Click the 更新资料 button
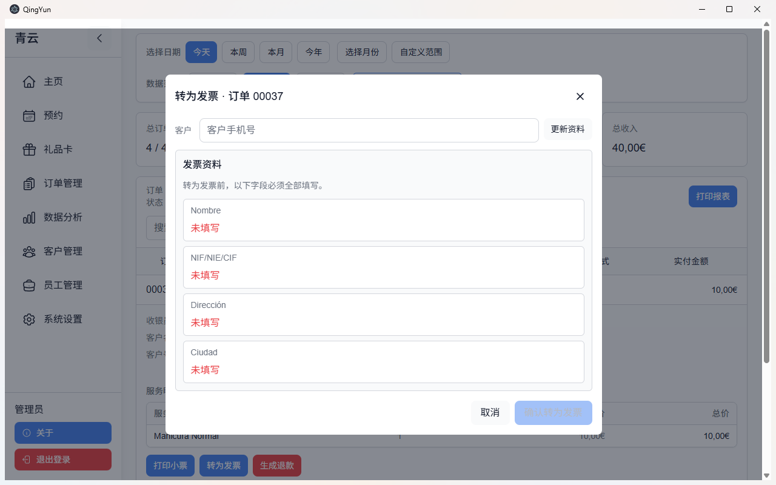This screenshot has width=776, height=485. point(568,129)
